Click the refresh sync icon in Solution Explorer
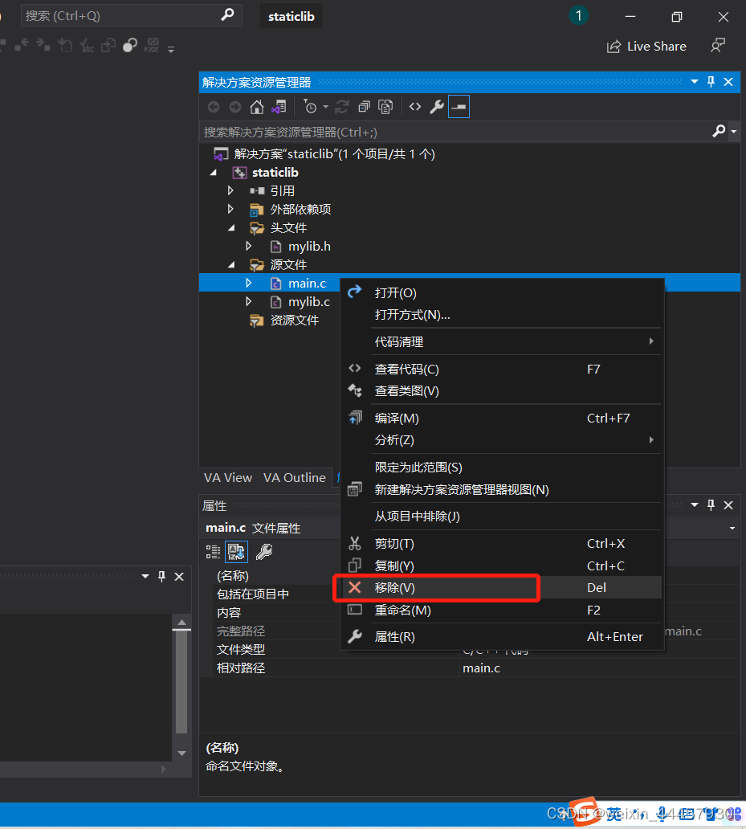This screenshot has width=746, height=829. click(342, 108)
